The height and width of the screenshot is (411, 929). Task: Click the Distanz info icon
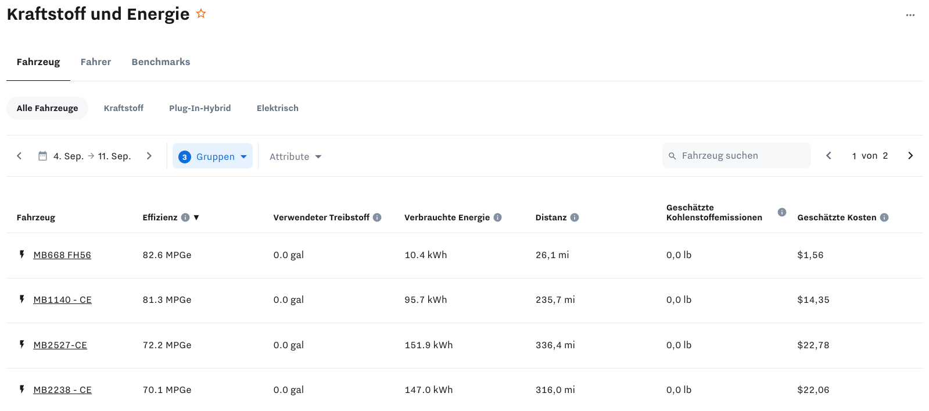pos(575,217)
